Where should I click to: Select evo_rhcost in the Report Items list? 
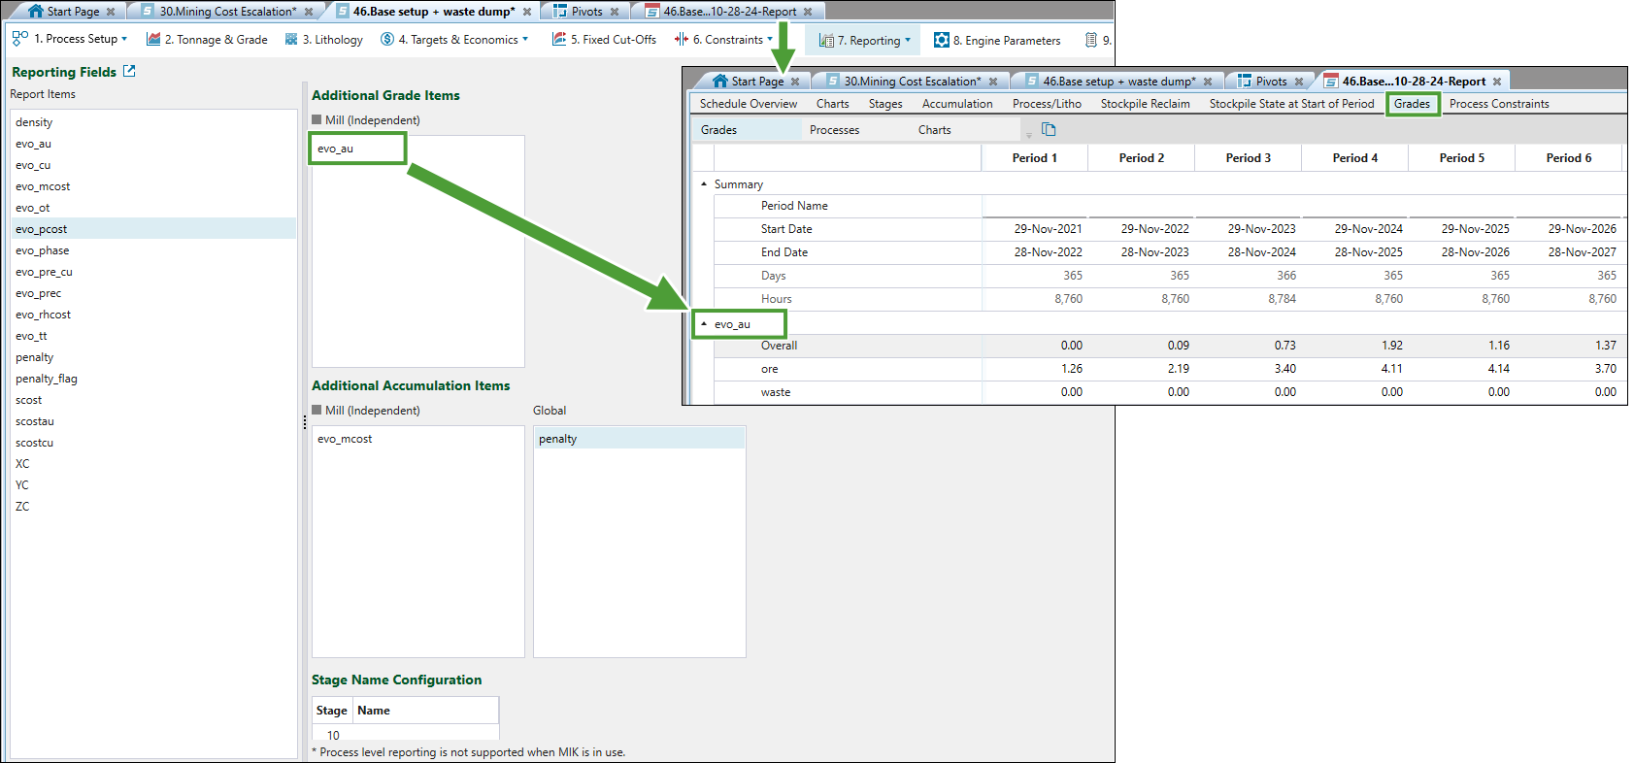pyautogui.click(x=153, y=315)
